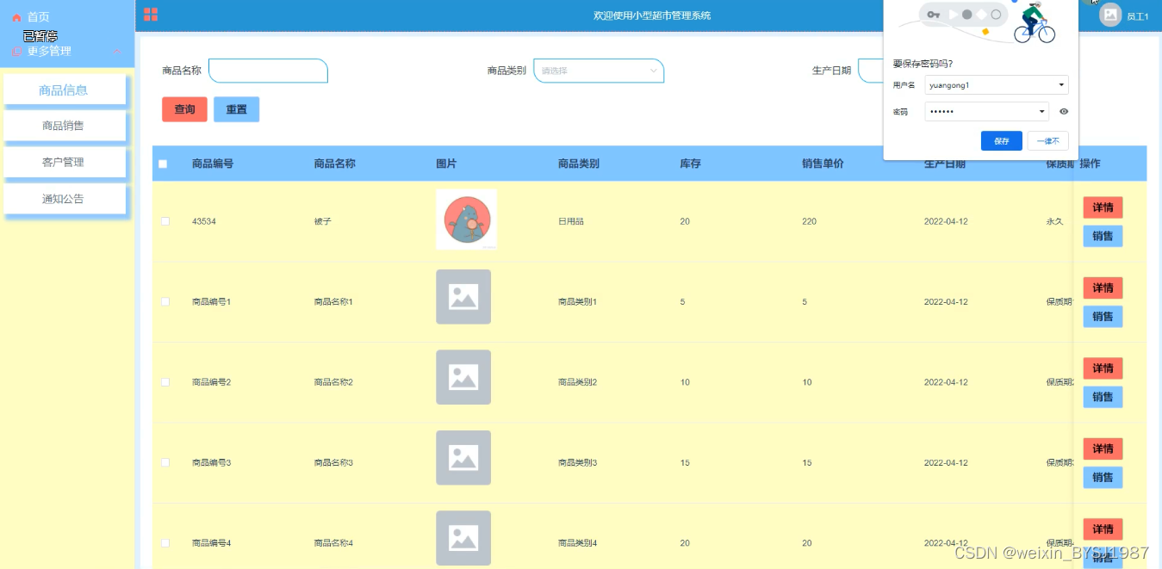
Task: Open 详情 for 商品编号2
Action: 1103,368
